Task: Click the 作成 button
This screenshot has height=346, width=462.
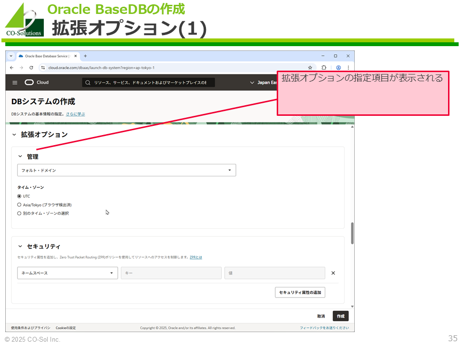Action: (341, 316)
